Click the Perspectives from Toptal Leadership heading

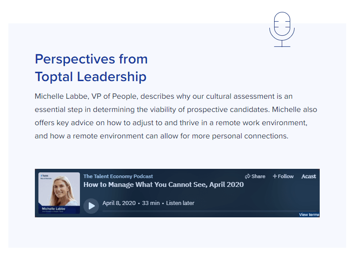pos(91,67)
